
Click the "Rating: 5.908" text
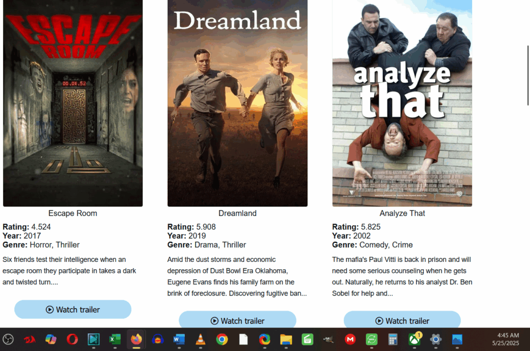(192, 227)
